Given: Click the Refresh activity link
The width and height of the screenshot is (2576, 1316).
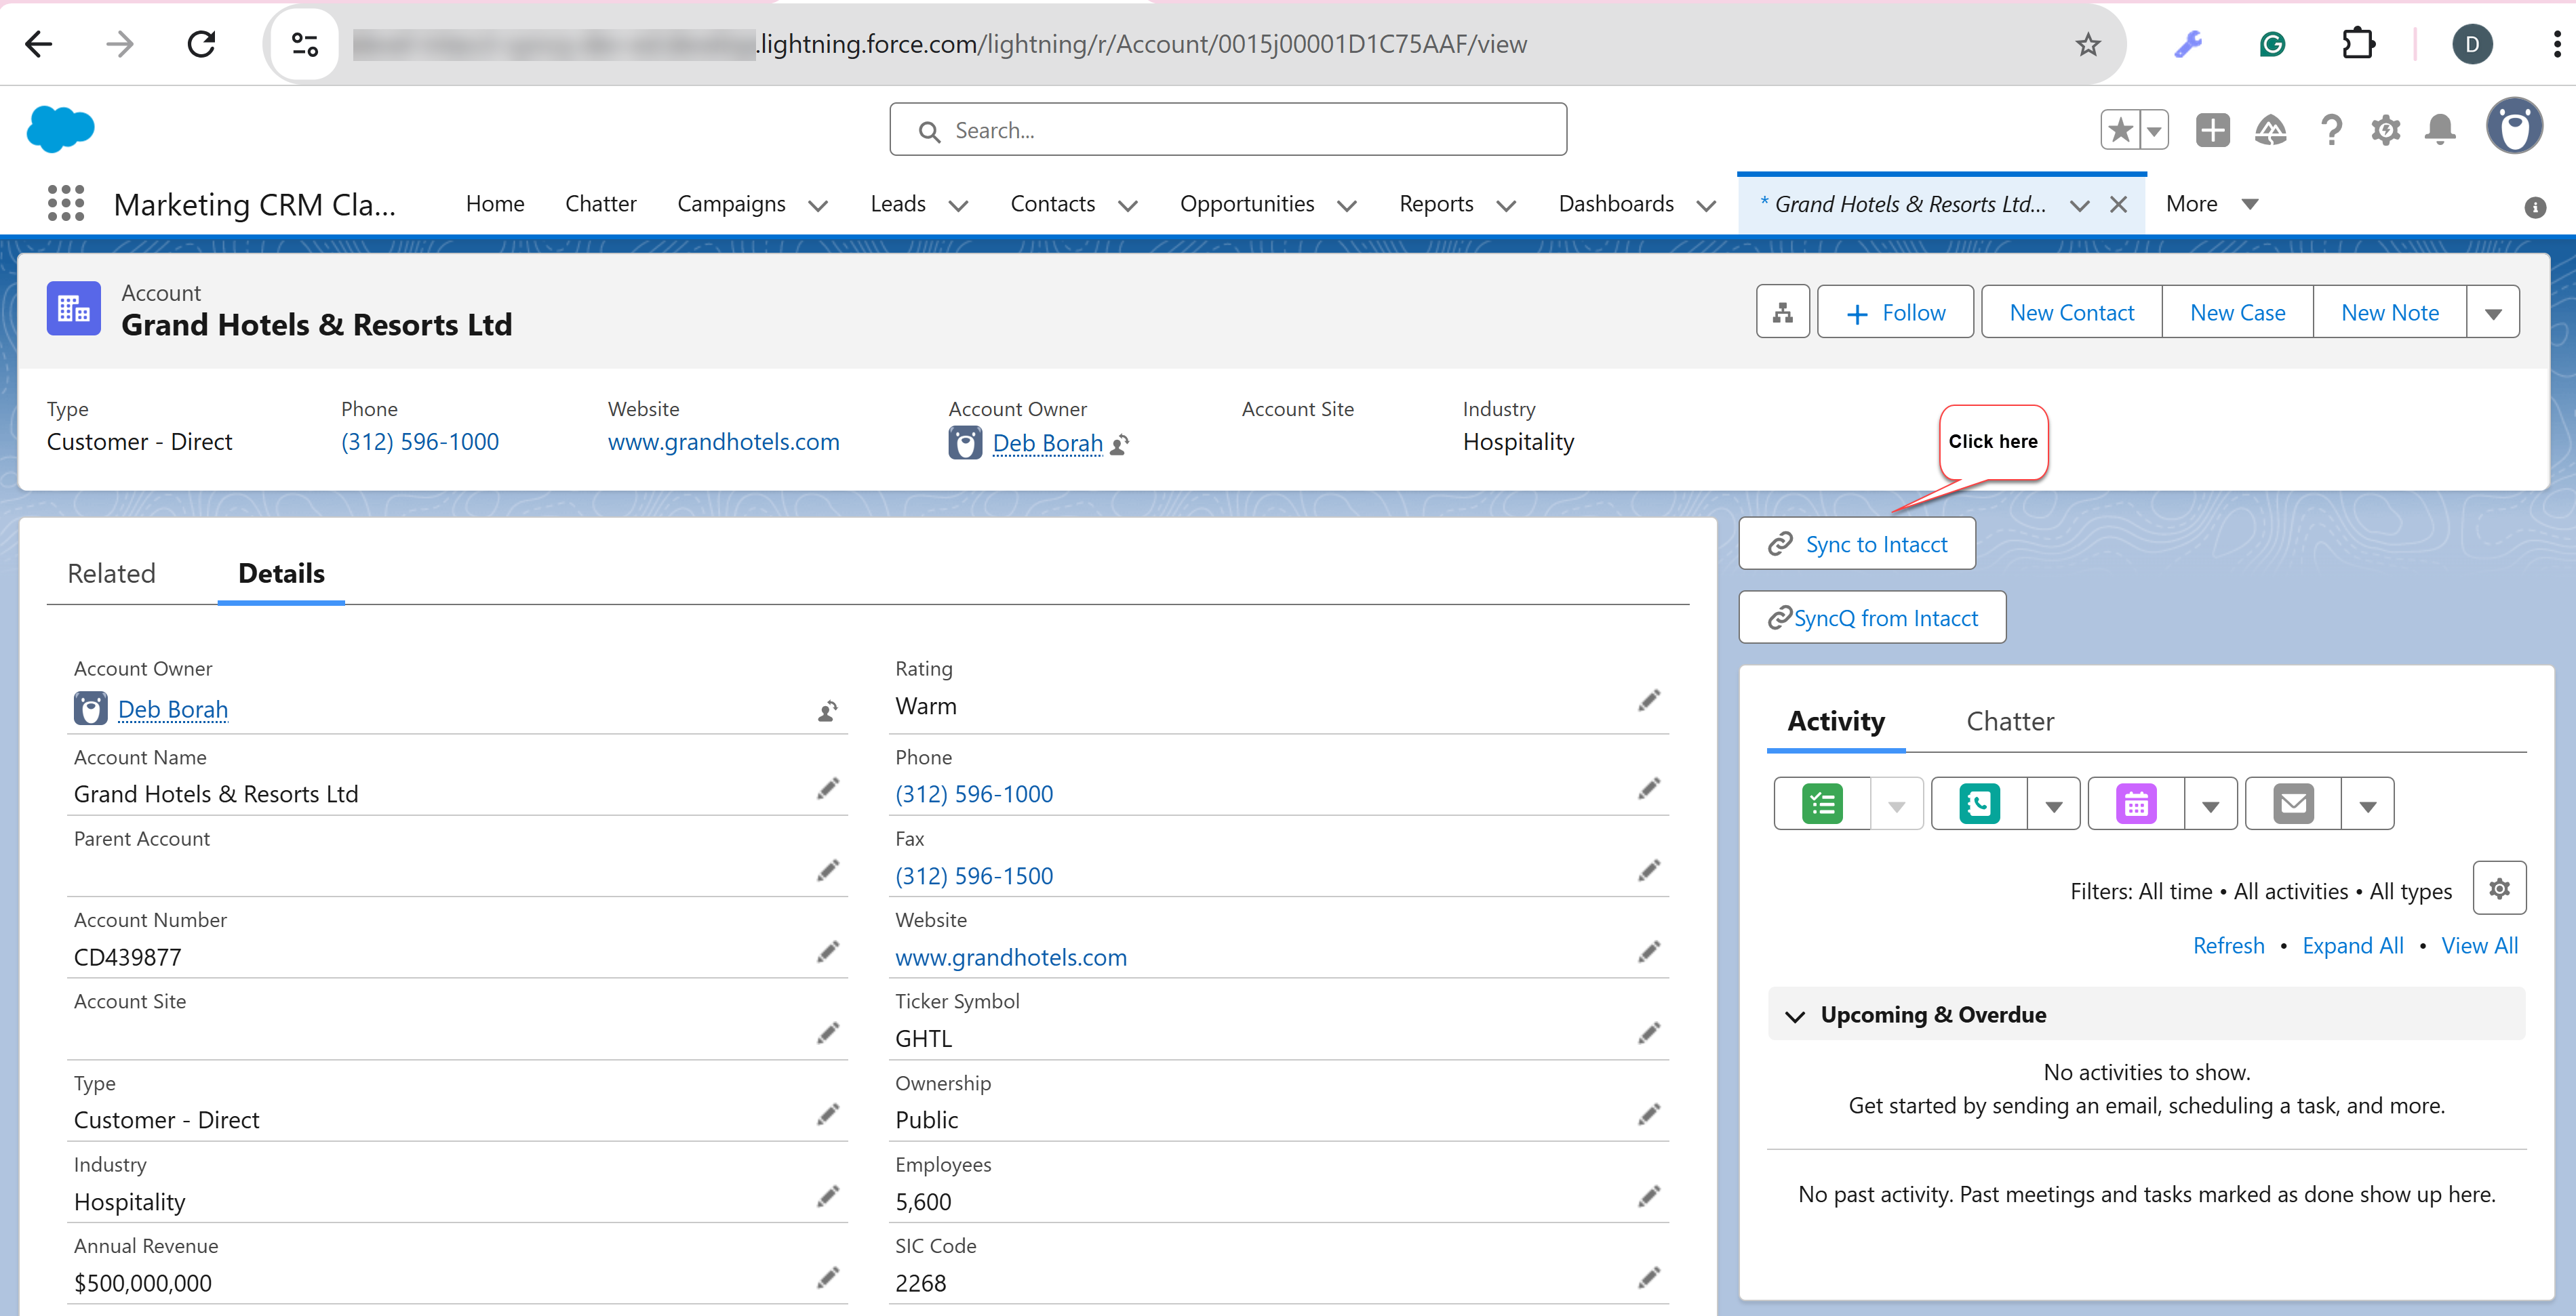Looking at the screenshot, I should [2228, 946].
